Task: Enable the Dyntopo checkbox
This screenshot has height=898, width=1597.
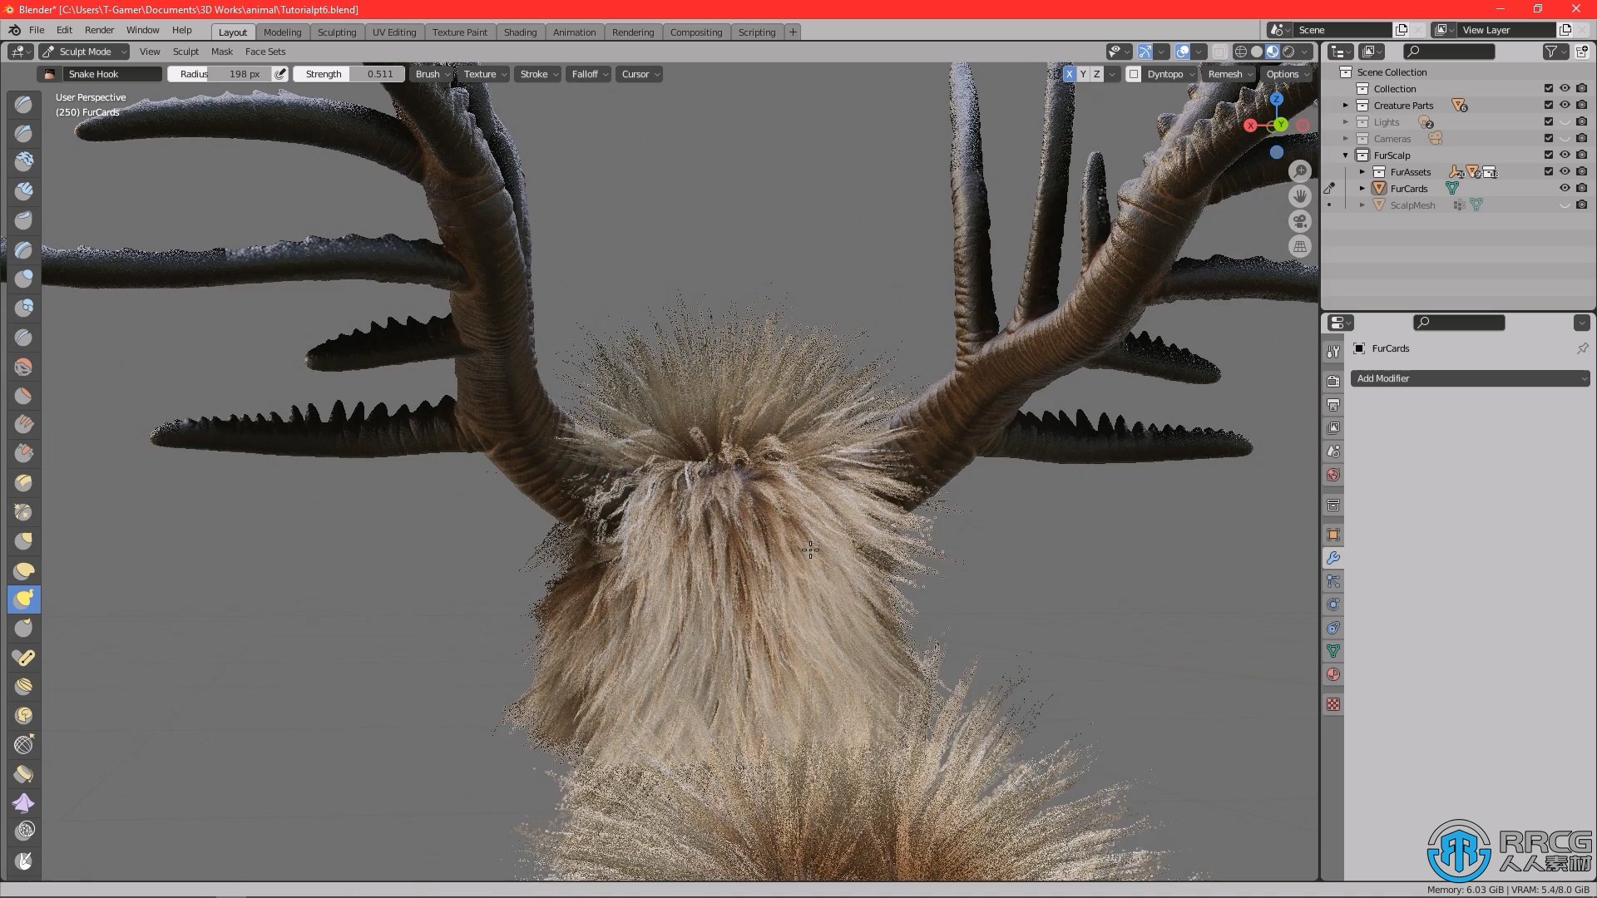Action: 1133,74
